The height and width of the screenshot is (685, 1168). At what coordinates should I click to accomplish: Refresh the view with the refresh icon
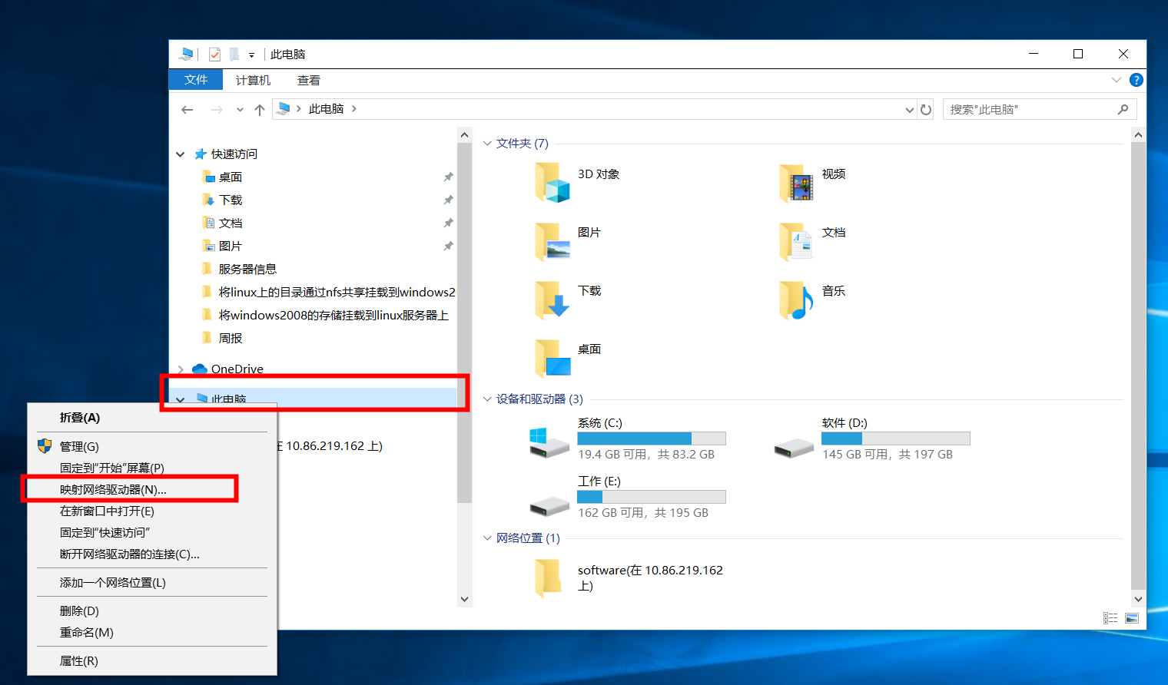[926, 109]
